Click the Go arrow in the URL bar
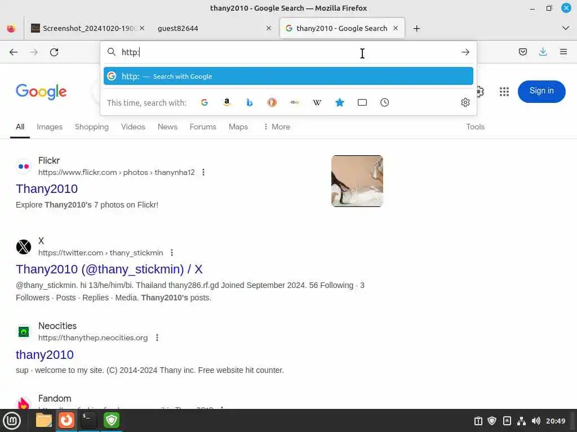The width and height of the screenshot is (577, 432). [465, 52]
